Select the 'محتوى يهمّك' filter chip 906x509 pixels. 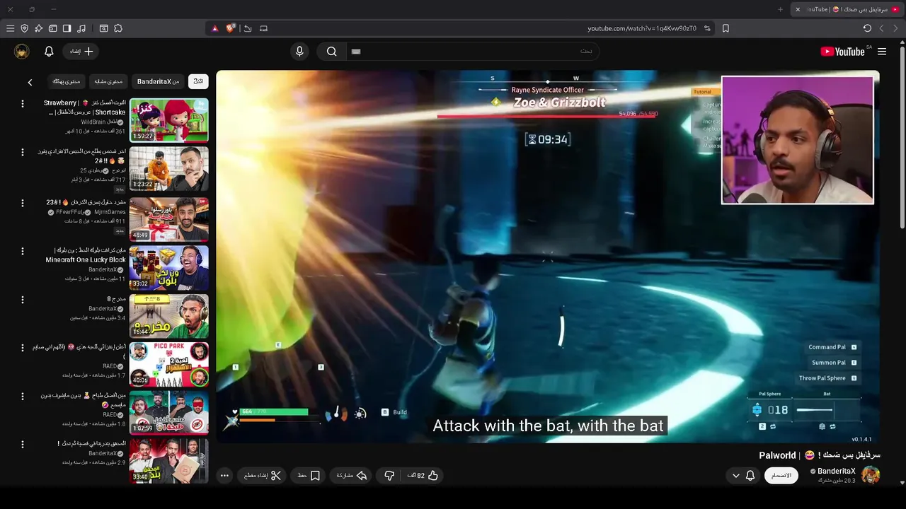tap(66, 81)
